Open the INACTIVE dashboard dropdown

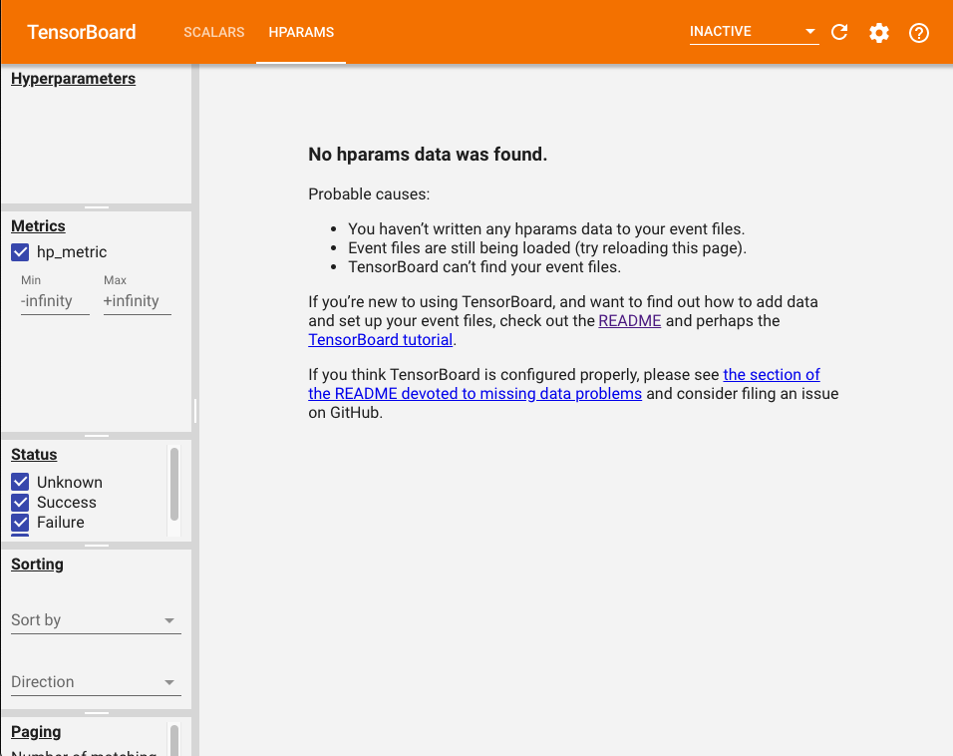point(753,31)
